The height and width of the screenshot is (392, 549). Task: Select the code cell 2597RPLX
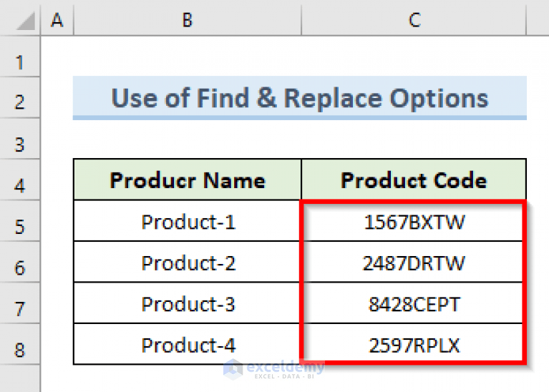414,344
